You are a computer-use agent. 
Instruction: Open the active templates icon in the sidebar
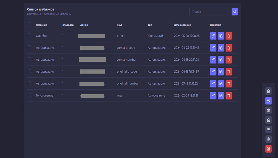click(x=268, y=101)
